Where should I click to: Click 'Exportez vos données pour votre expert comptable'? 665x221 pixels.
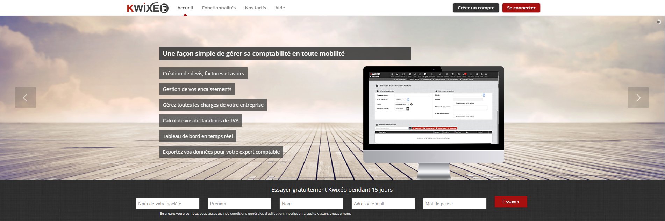click(x=221, y=152)
